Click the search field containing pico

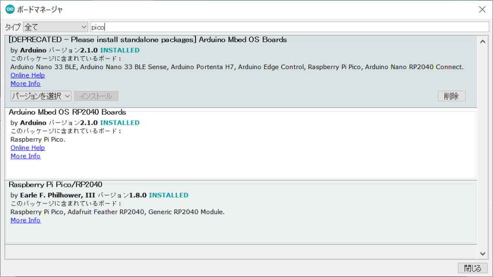point(289,27)
